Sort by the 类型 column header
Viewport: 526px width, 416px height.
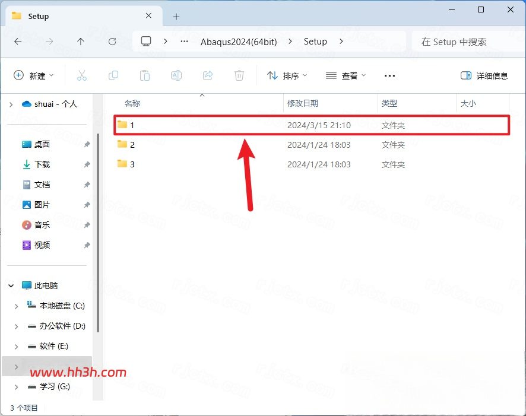click(x=389, y=103)
